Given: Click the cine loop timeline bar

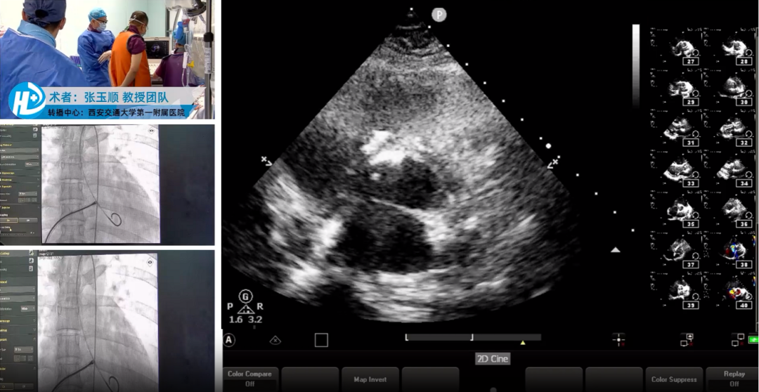Looking at the screenshot, I should click(439, 337).
